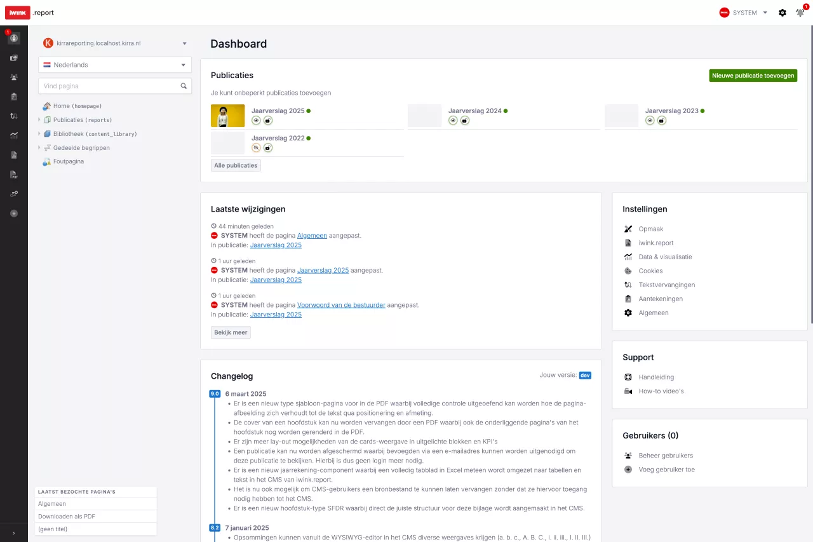Screen dimensions: 813x542
Task: Click the text replacements arrows sidebar icon
Action: [14, 116]
